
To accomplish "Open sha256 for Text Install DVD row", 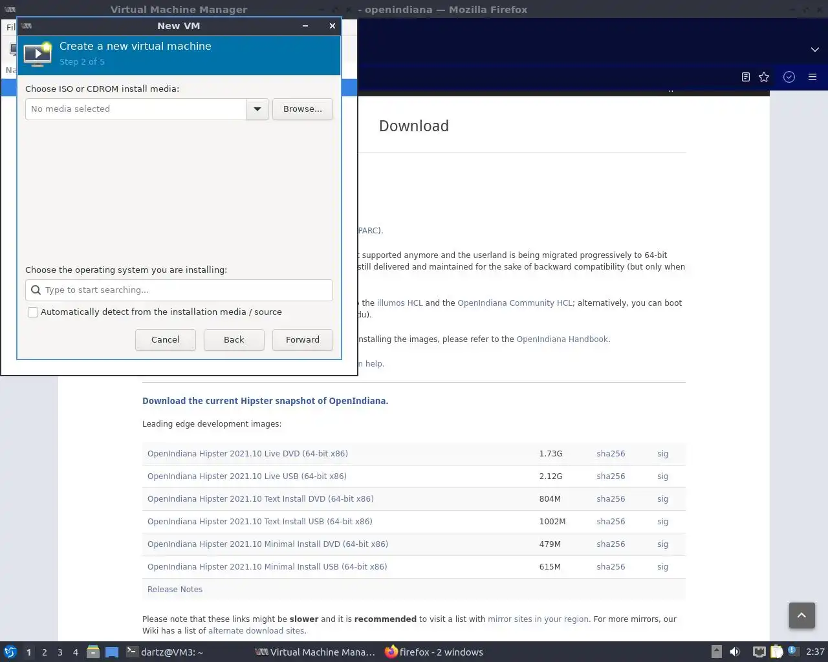I will point(611,499).
